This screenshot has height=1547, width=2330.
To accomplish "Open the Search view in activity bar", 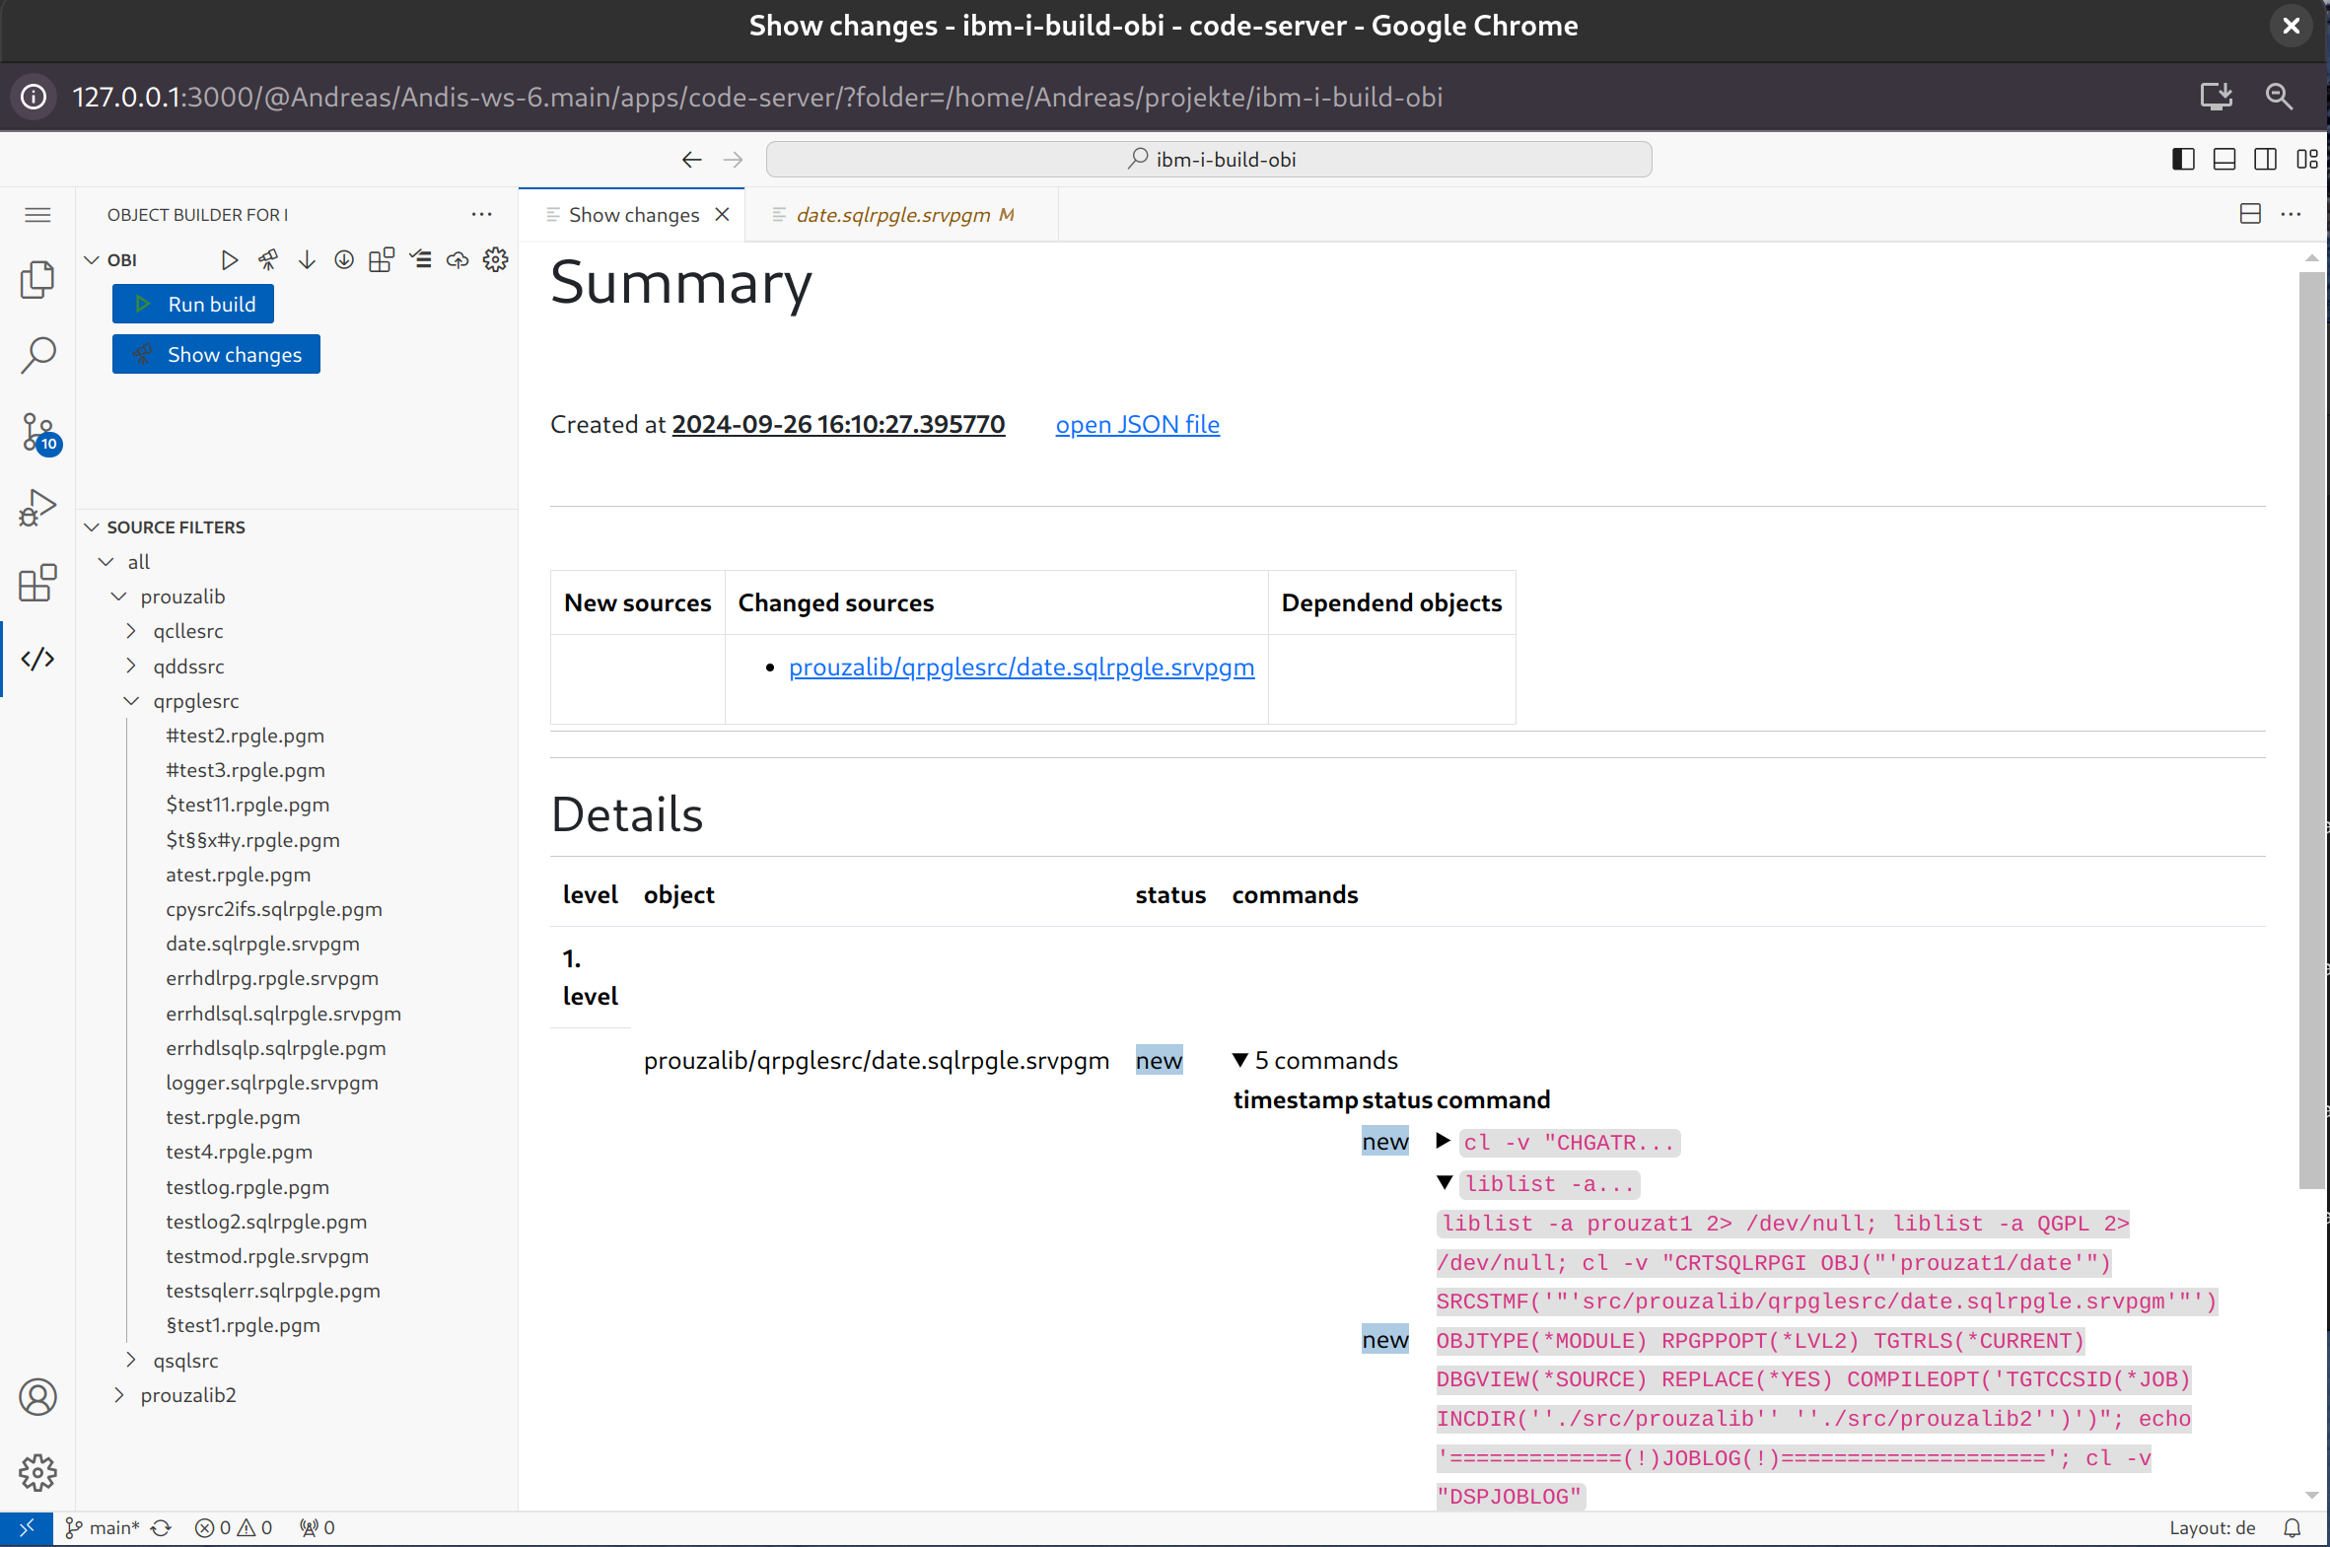I will tap(37, 355).
